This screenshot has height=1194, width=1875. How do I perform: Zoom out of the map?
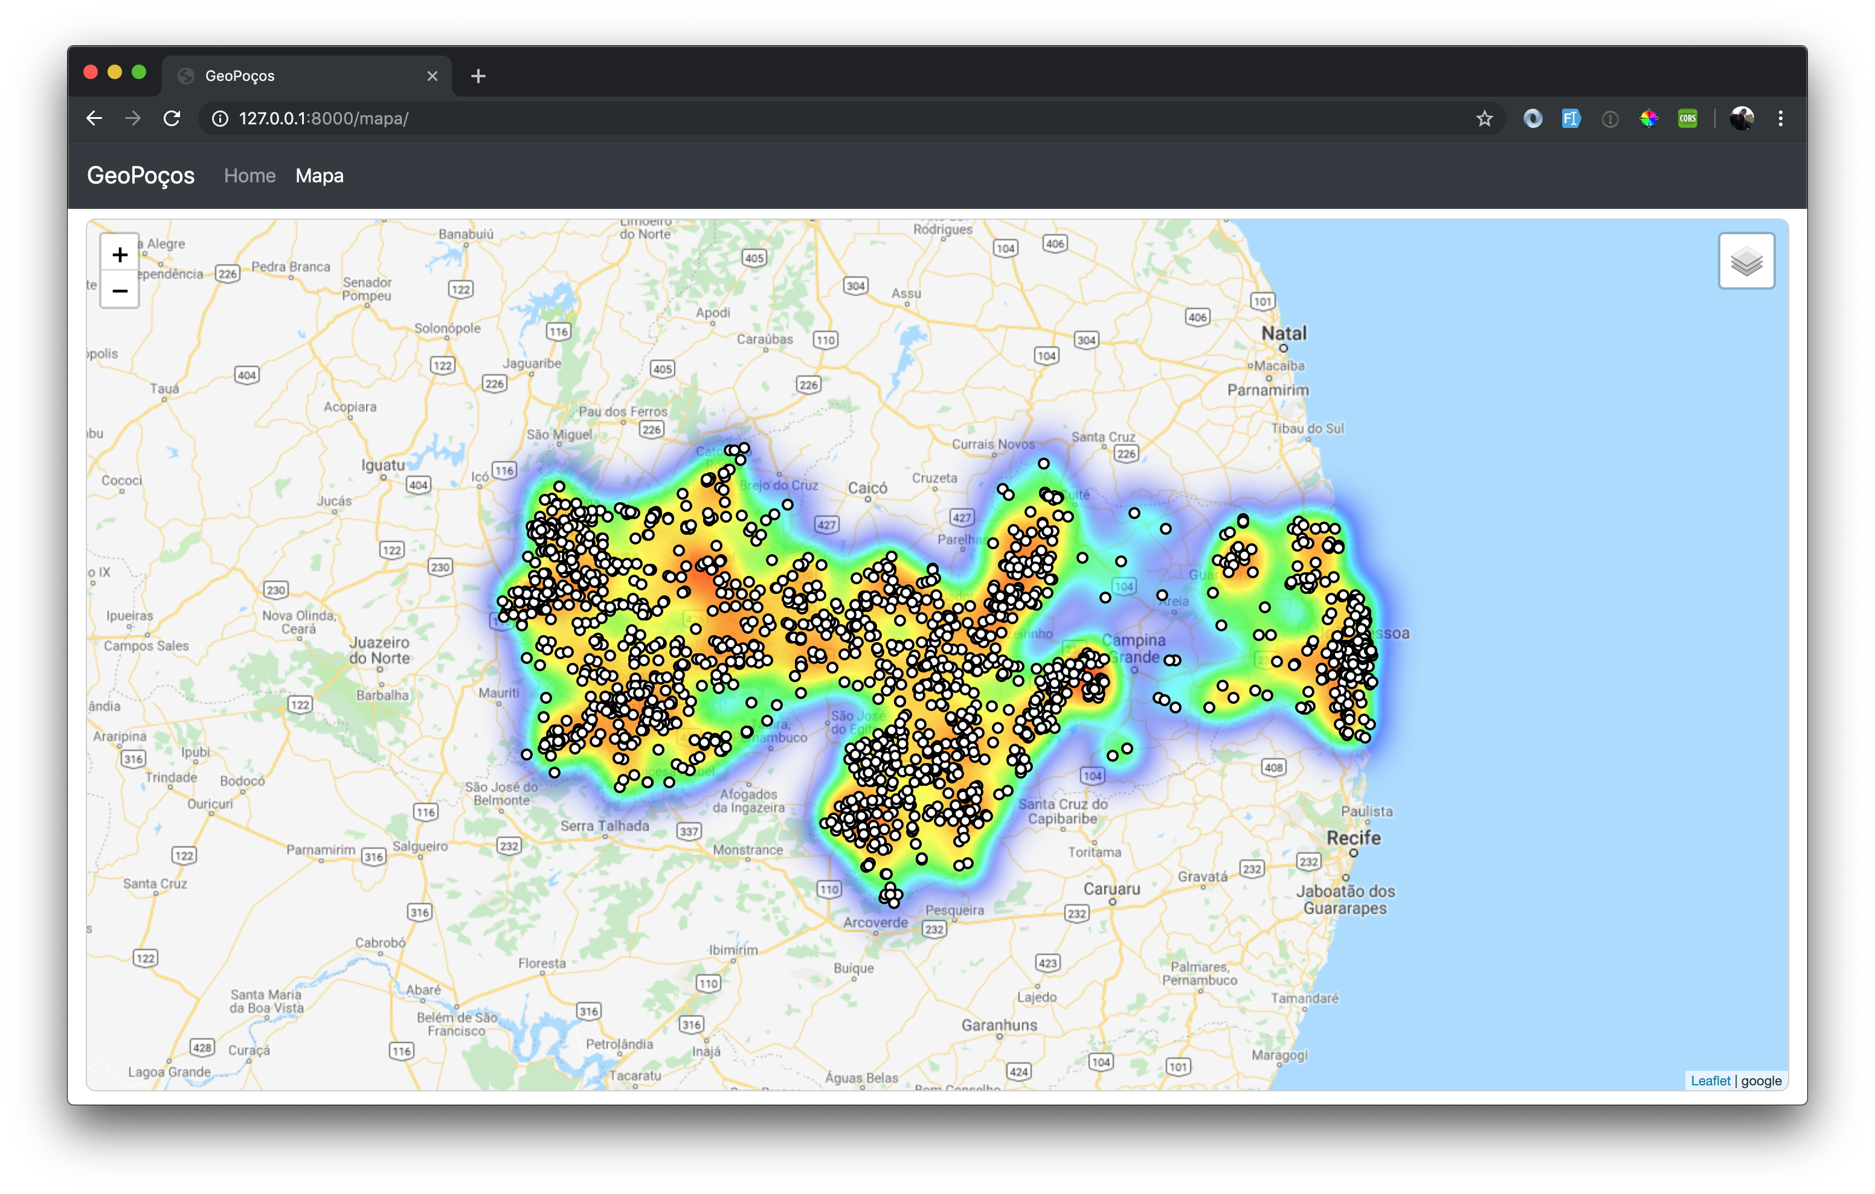pyautogui.click(x=119, y=290)
